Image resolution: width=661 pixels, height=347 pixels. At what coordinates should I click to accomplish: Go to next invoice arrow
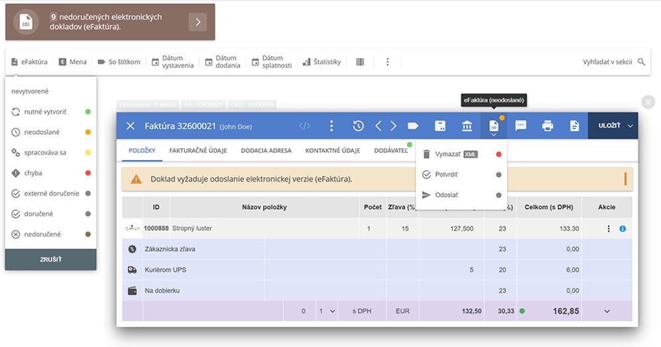point(393,126)
